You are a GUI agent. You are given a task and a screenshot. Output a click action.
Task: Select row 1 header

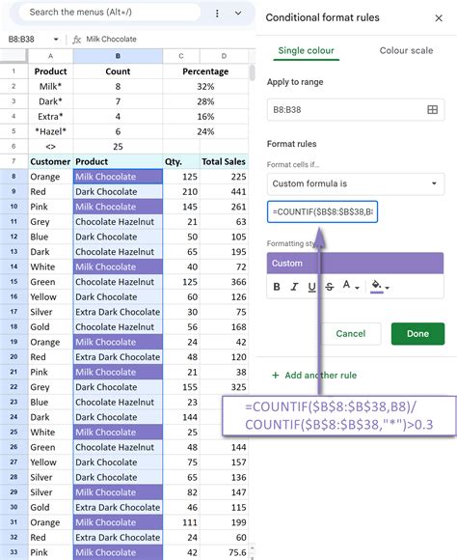click(13, 71)
